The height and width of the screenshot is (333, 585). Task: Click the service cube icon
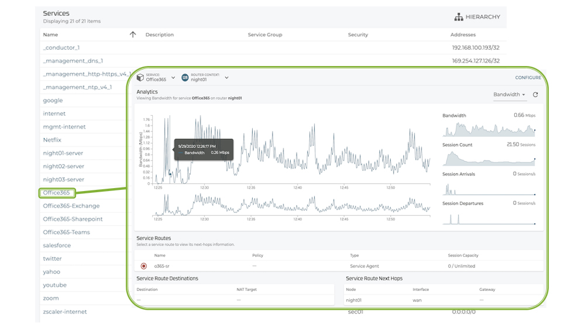[x=140, y=77]
